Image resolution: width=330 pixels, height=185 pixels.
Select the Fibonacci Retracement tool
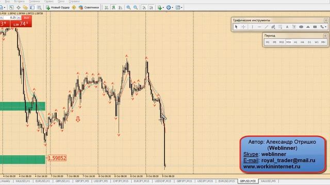point(280,27)
